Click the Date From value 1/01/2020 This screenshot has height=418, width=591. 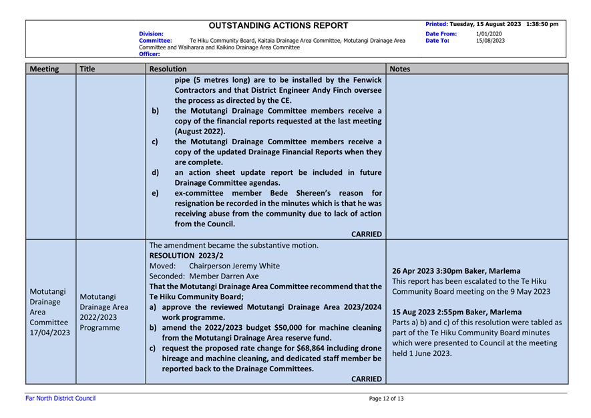[489, 33]
